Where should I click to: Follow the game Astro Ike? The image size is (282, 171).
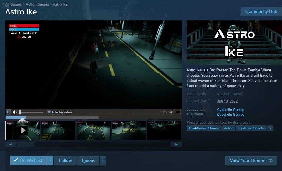65,160
